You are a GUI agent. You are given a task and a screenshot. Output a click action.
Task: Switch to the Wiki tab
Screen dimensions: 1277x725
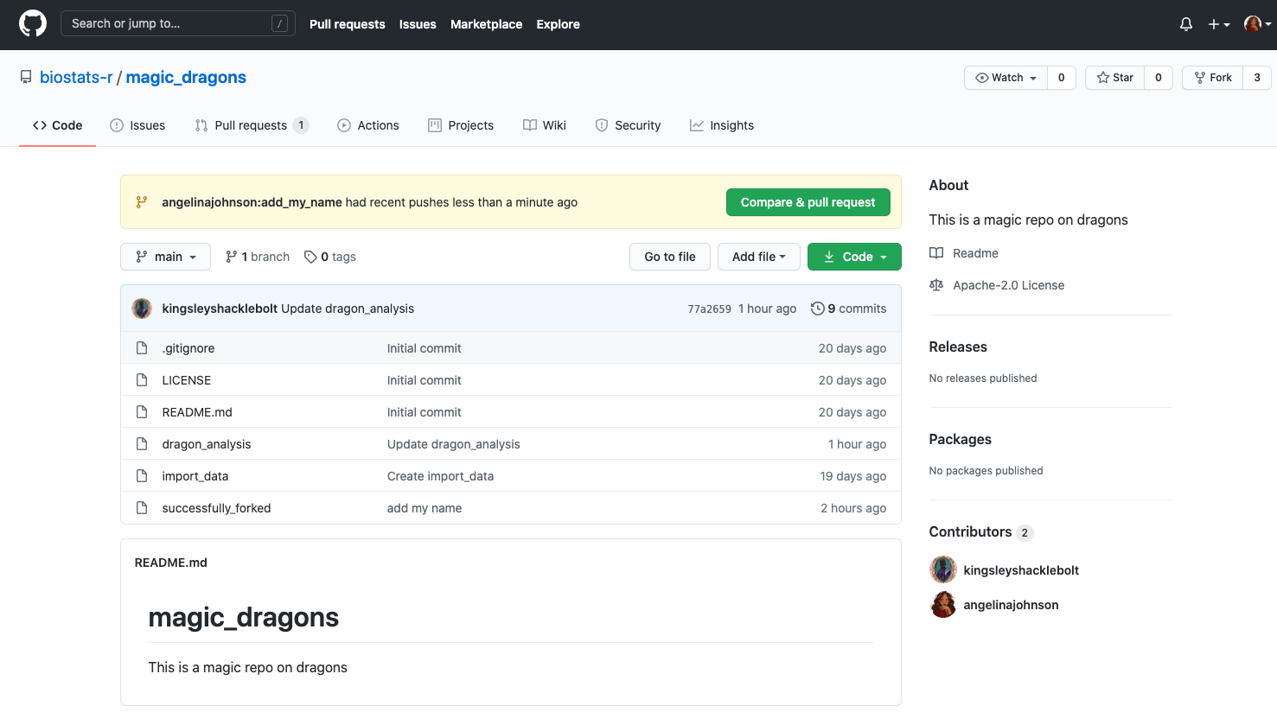[x=545, y=125]
